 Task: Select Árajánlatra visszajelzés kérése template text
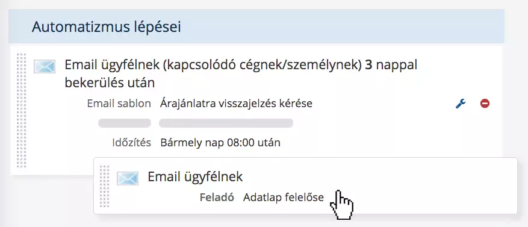coord(237,104)
